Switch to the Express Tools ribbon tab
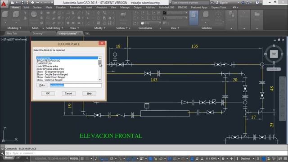This screenshot has width=288, height=162. (219, 7)
